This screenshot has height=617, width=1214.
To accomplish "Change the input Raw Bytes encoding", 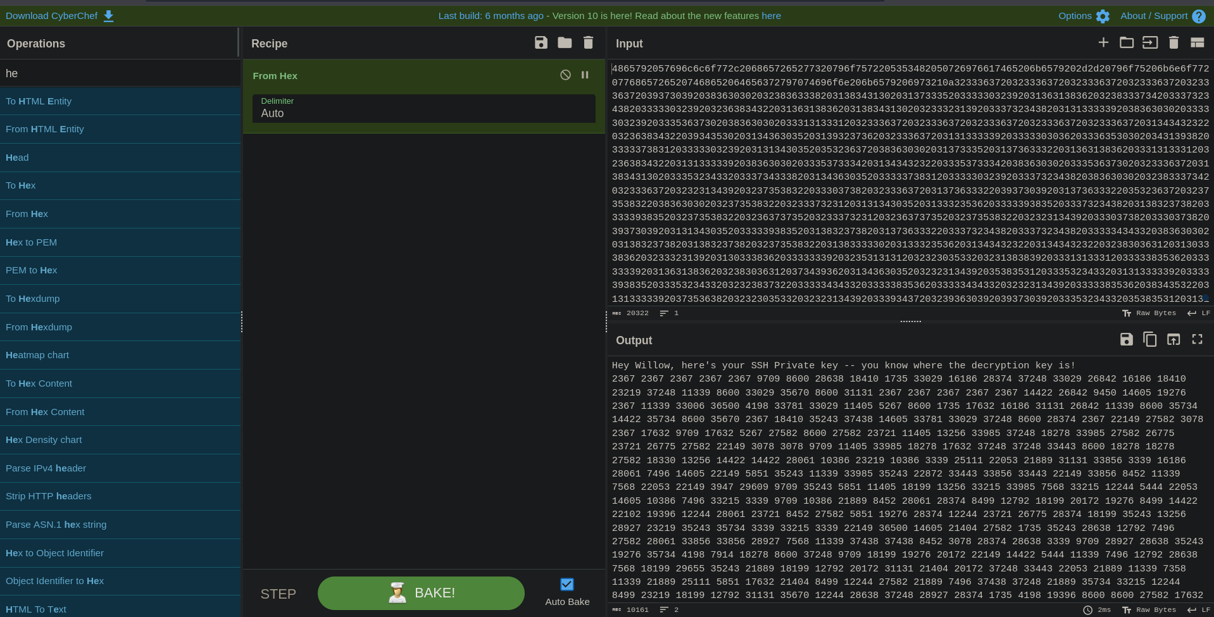I will click(x=1149, y=313).
